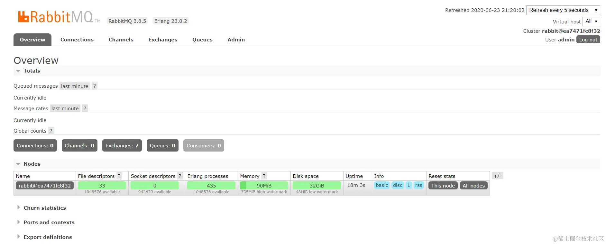Screen dimensions: 606x244
Task: Click the rss info tag
Action: tap(418, 185)
